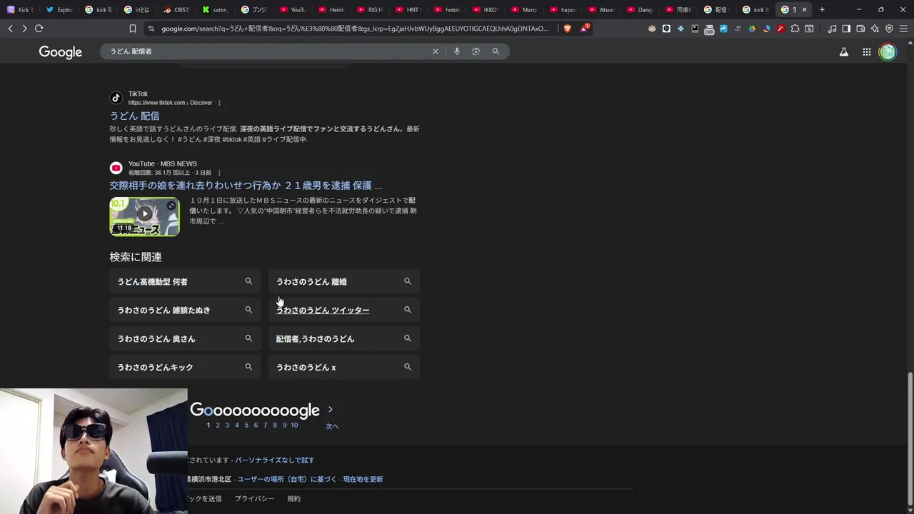Open Leo AI sparkle icon
914x514 pixels.
875,29
